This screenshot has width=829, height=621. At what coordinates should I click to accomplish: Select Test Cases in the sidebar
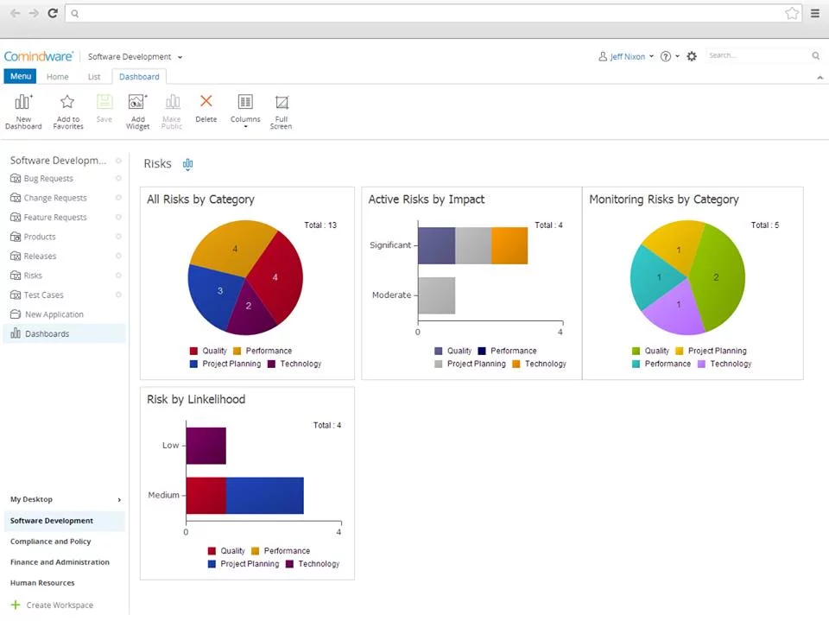[x=43, y=295]
